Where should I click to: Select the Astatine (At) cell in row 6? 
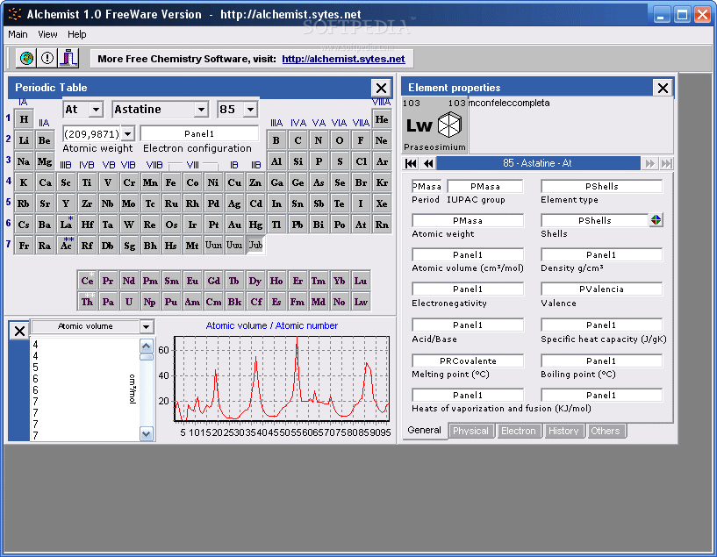(361, 225)
